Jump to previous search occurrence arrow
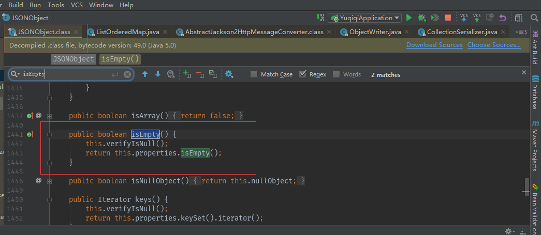Image resolution: width=541 pixels, height=235 pixels. click(145, 74)
